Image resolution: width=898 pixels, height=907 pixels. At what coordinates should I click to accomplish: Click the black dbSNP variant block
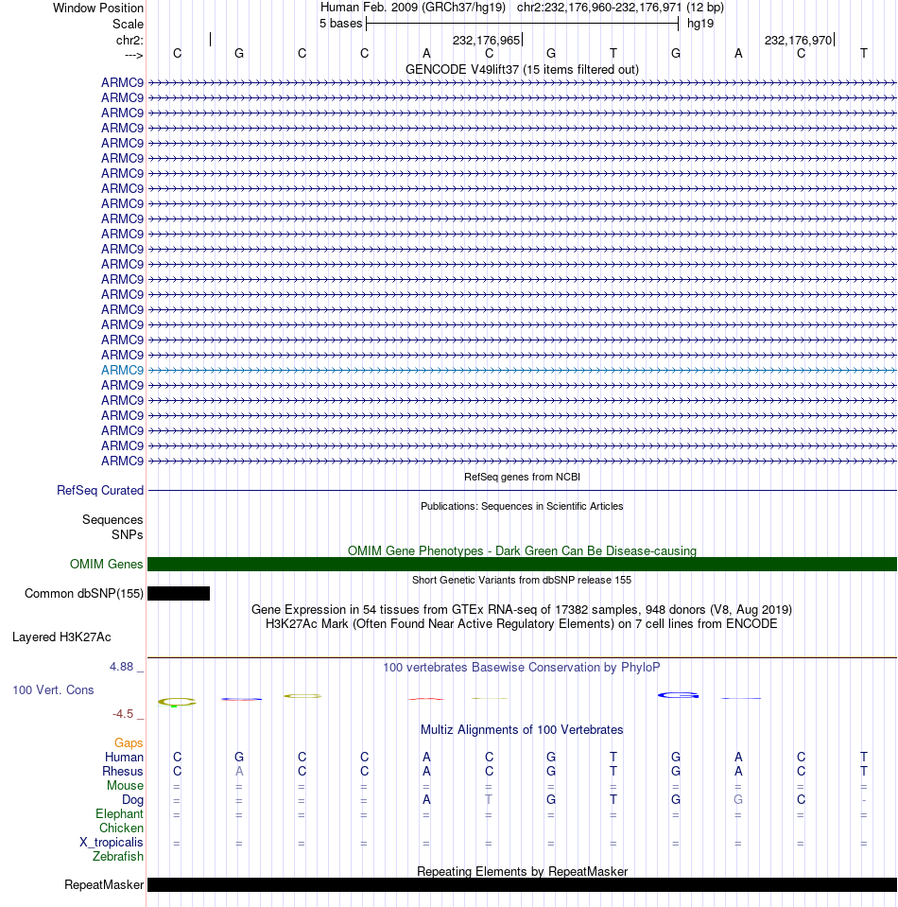(179, 594)
